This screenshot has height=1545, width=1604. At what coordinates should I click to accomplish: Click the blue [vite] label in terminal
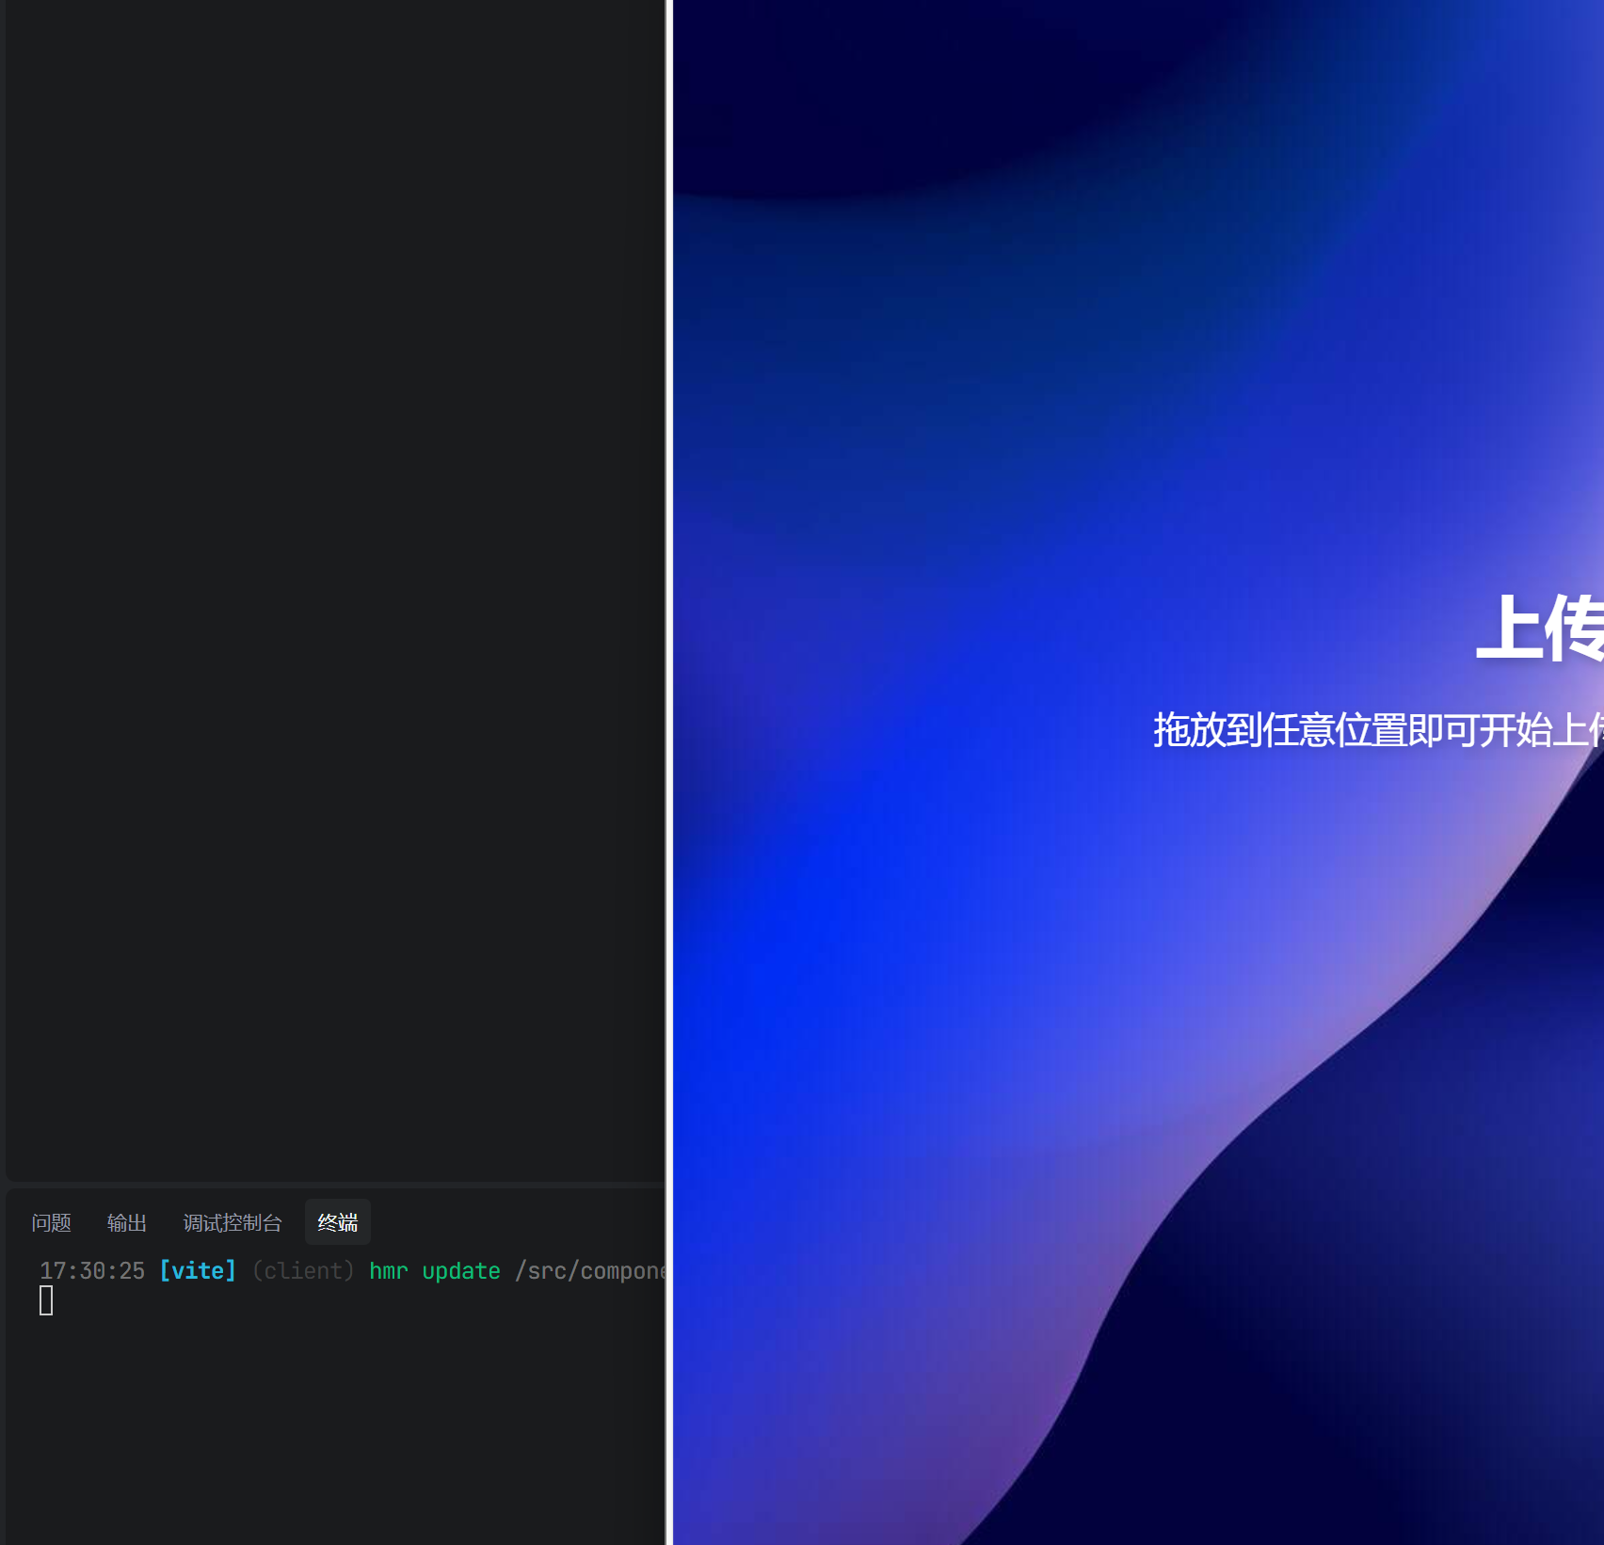(198, 1271)
